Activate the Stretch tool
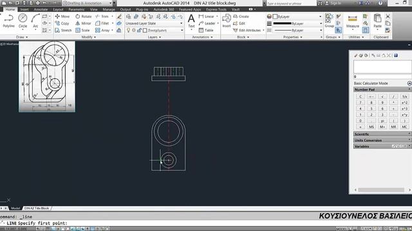The width and height of the screenshot is (412, 231). 63,30
